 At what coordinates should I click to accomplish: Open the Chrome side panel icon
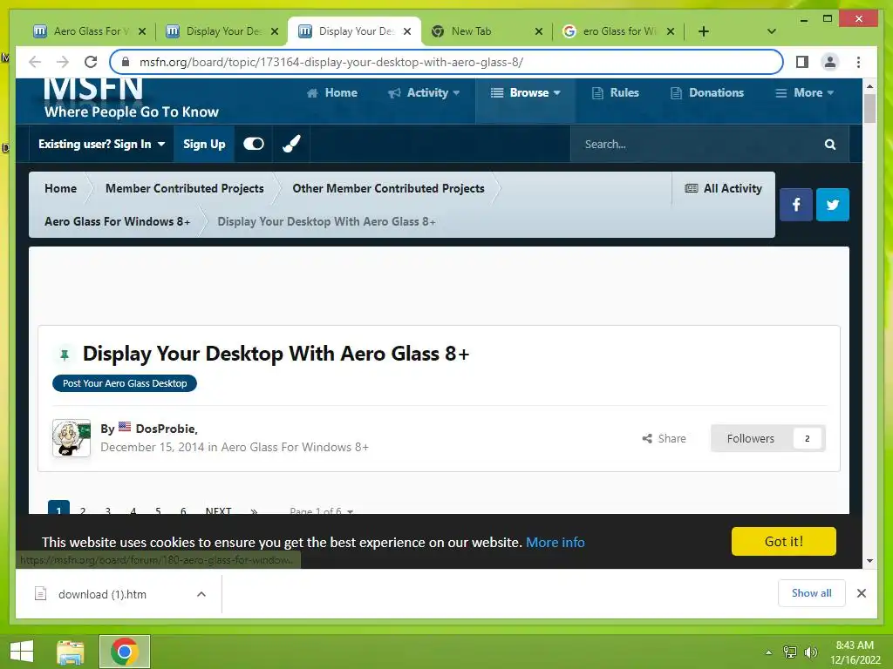802,62
